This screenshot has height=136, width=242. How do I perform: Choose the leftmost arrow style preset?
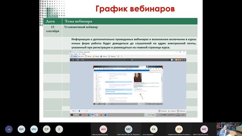(72, 60)
